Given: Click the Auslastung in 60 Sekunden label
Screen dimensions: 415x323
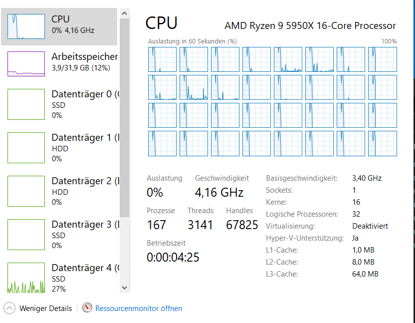Looking at the screenshot, I should [193, 41].
